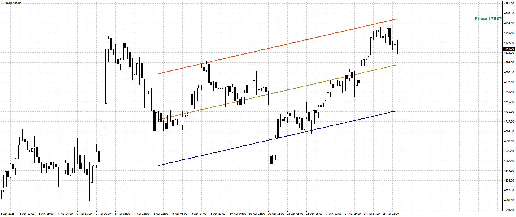Click the current price tag 4818.29

click(x=509, y=49)
